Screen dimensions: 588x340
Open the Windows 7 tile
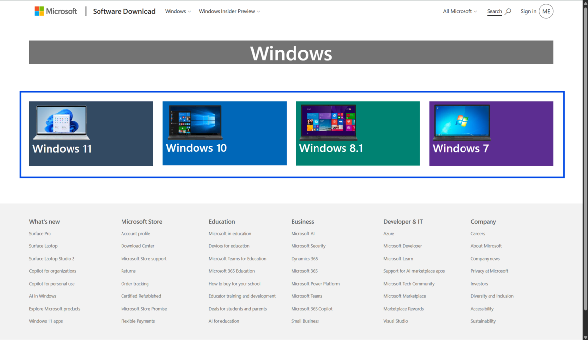click(x=491, y=133)
